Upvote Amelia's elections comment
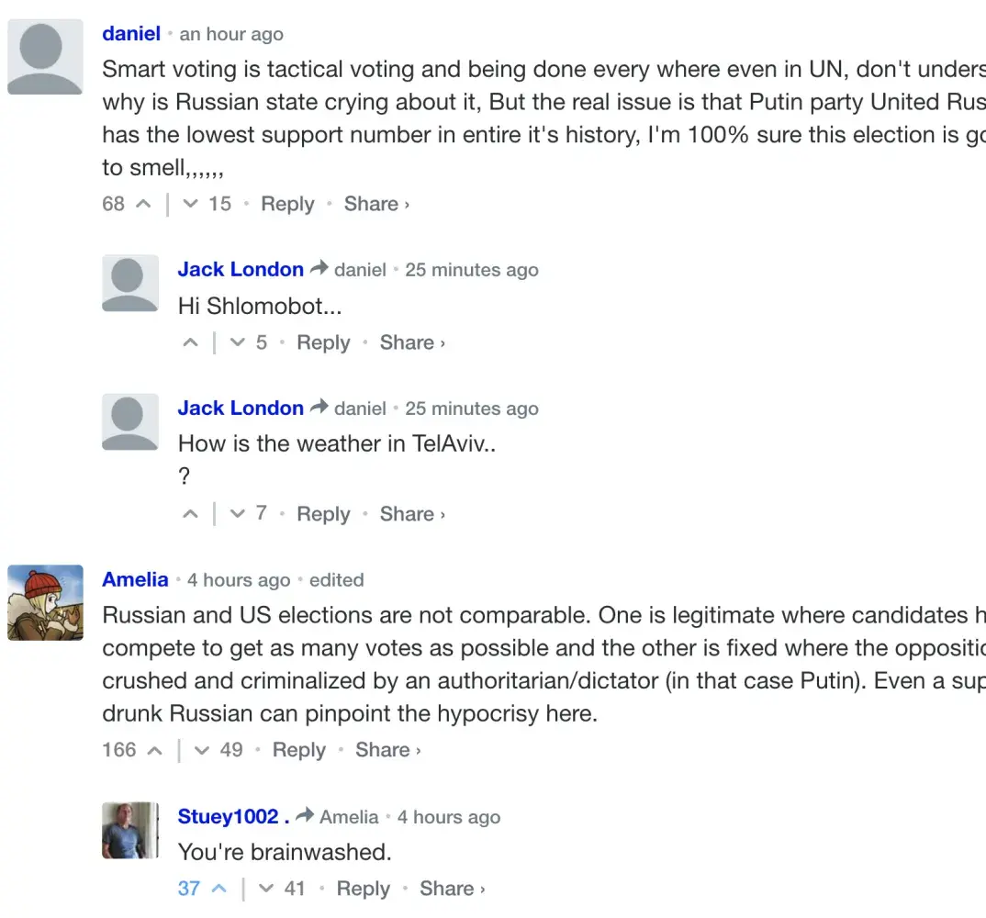Image resolution: width=986 pixels, height=918 pixels. 155,750
